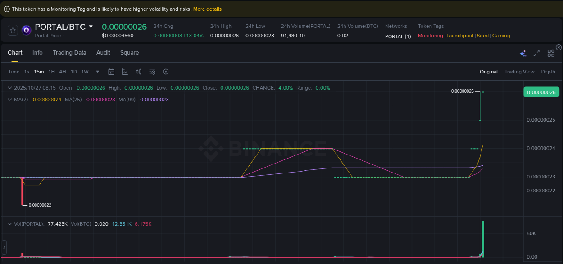Open the calendar date-jump icon
563x264 pixels.
111,72
